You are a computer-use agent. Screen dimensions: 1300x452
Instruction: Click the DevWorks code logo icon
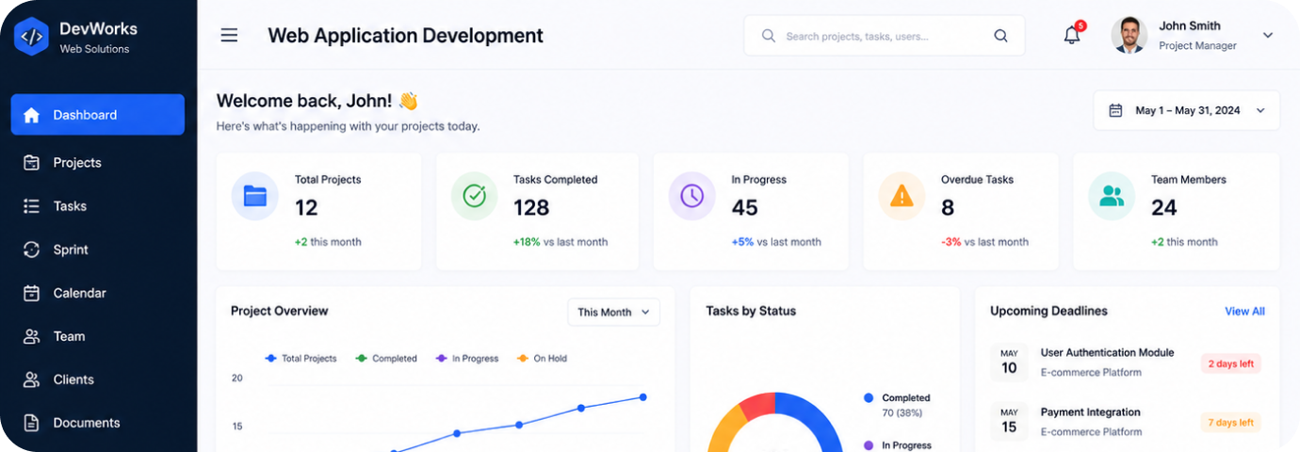point(31,36)
